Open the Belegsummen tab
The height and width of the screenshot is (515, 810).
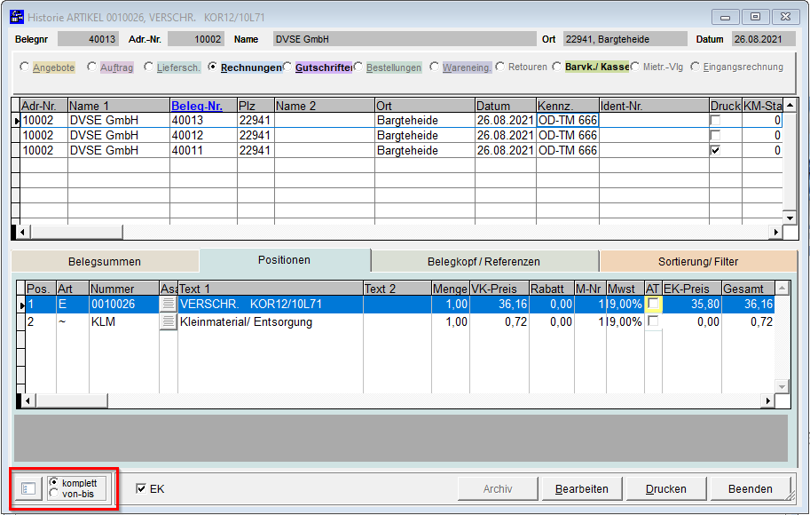click(x=105, y=262)
